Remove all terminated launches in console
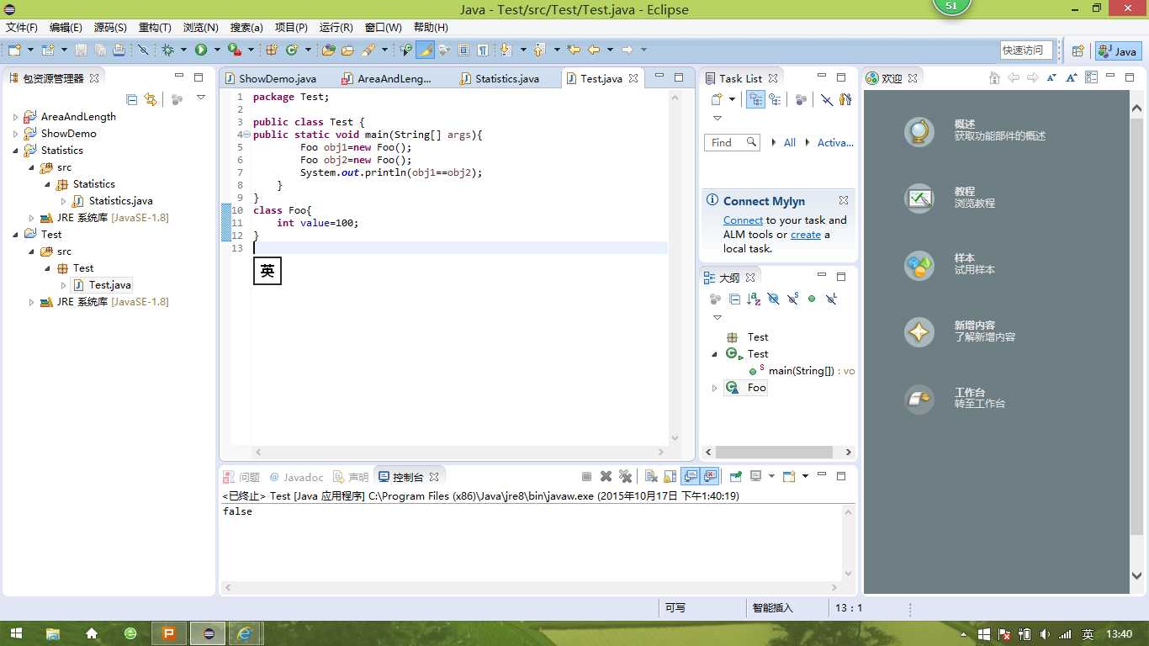1149x646 pixels. (x=625, y=477)
